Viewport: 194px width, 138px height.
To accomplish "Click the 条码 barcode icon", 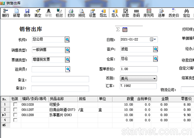I will click(136, 13).
